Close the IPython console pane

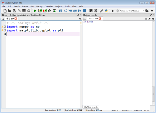coord(153,15)
